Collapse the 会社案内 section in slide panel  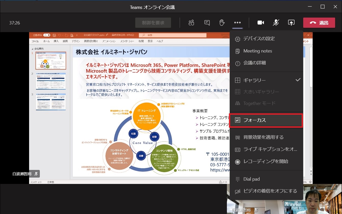click(x=32, y=49)
